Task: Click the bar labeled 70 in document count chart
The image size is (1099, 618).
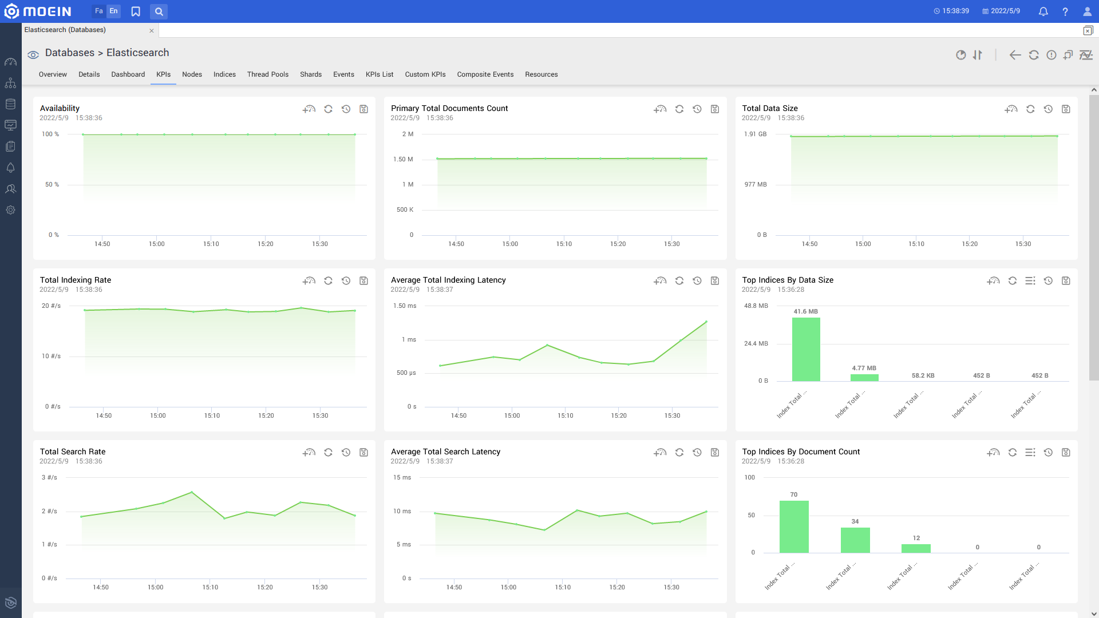Action: [794, 526]
